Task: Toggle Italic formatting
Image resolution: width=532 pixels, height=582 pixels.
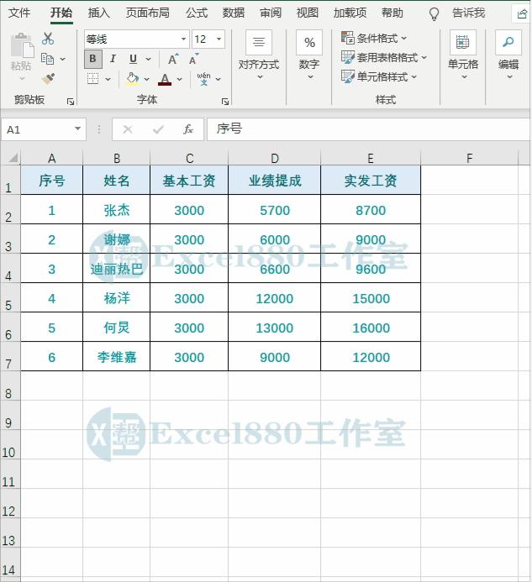Action: pyautogui.click(x=113, y=59)
